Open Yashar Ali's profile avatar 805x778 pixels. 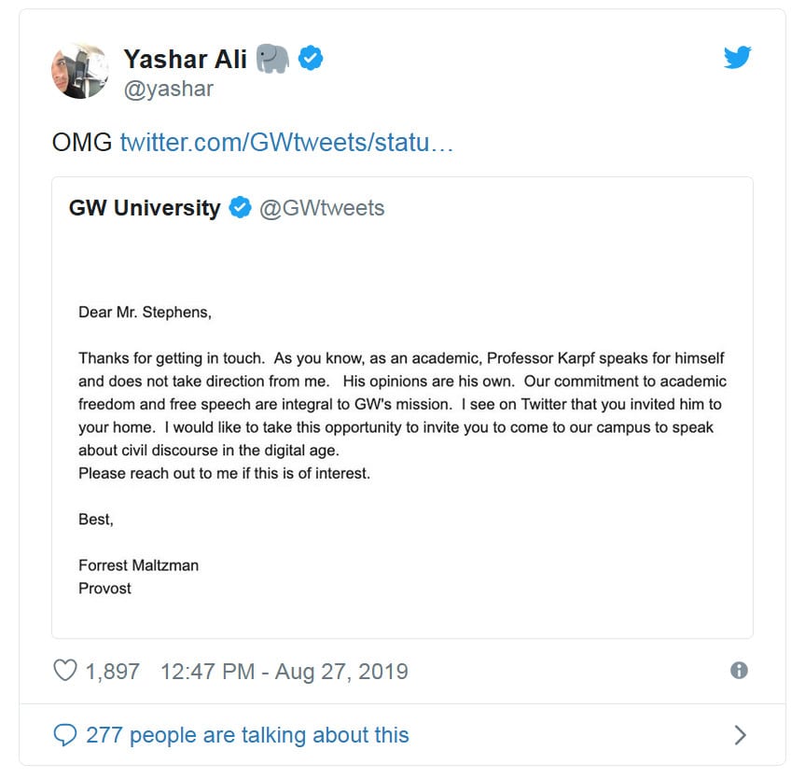coord(79,71)
